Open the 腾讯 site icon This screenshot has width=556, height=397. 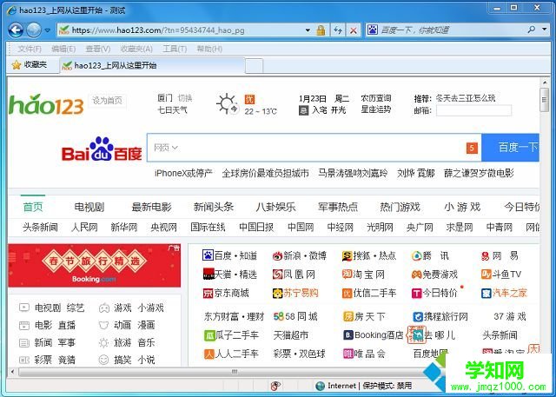tap(417, 256)
